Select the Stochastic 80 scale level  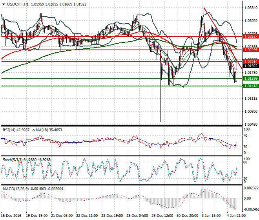[246, 162]
